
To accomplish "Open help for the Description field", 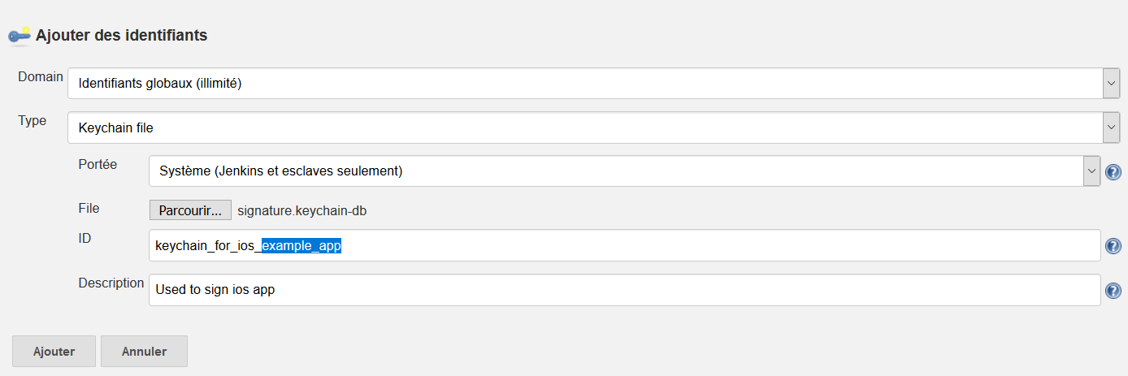I will 1113,291.
